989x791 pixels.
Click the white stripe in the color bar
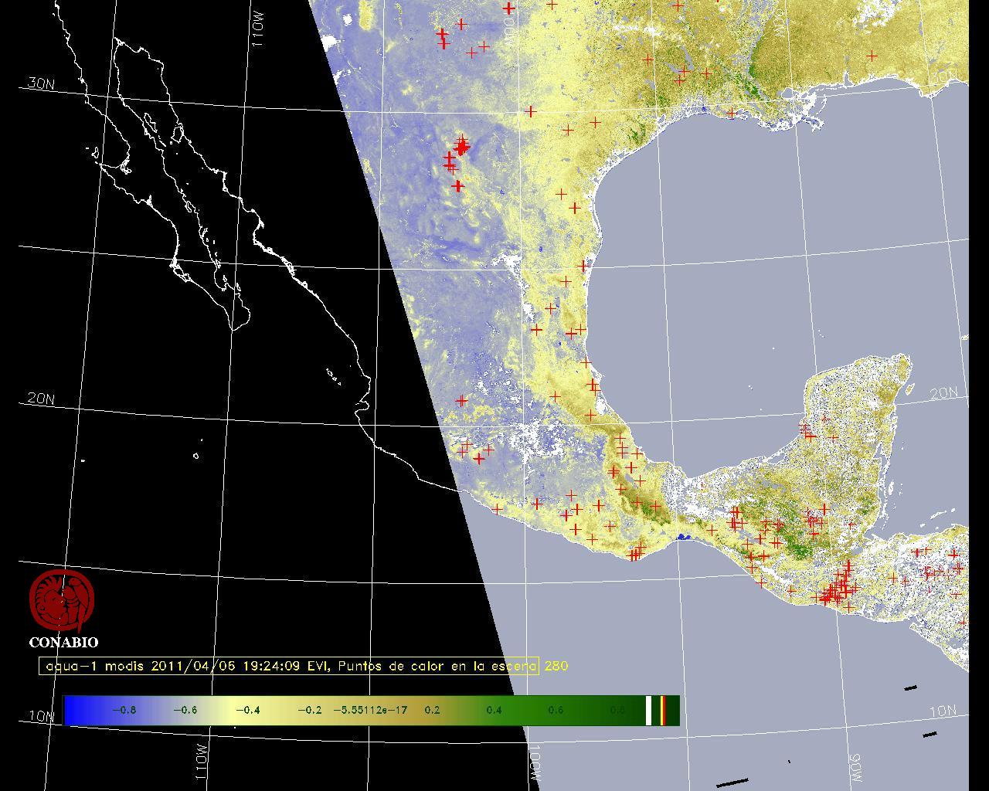point(649,710)
